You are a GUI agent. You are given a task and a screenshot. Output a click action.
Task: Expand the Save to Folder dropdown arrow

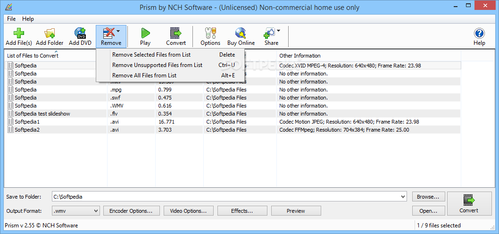(403, 197)
